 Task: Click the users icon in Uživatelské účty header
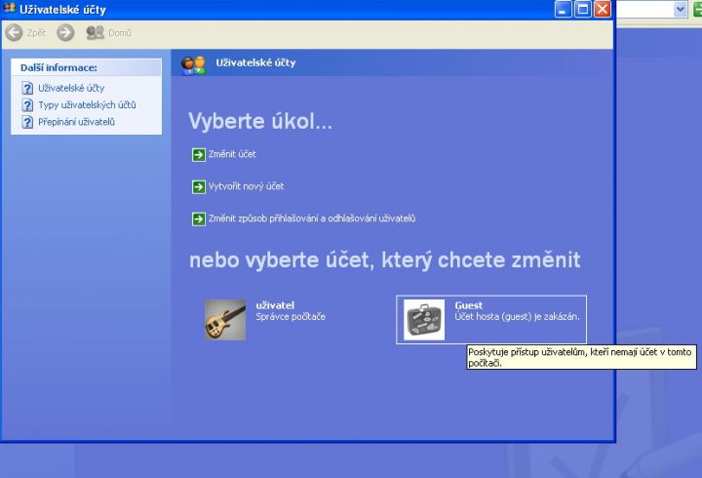tap(193, 65)
